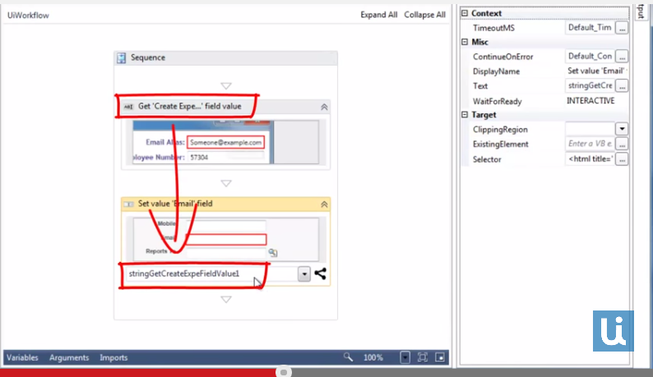Click the video progress bar handle
This screenshot has width=653, height=377.
(284, 372)
